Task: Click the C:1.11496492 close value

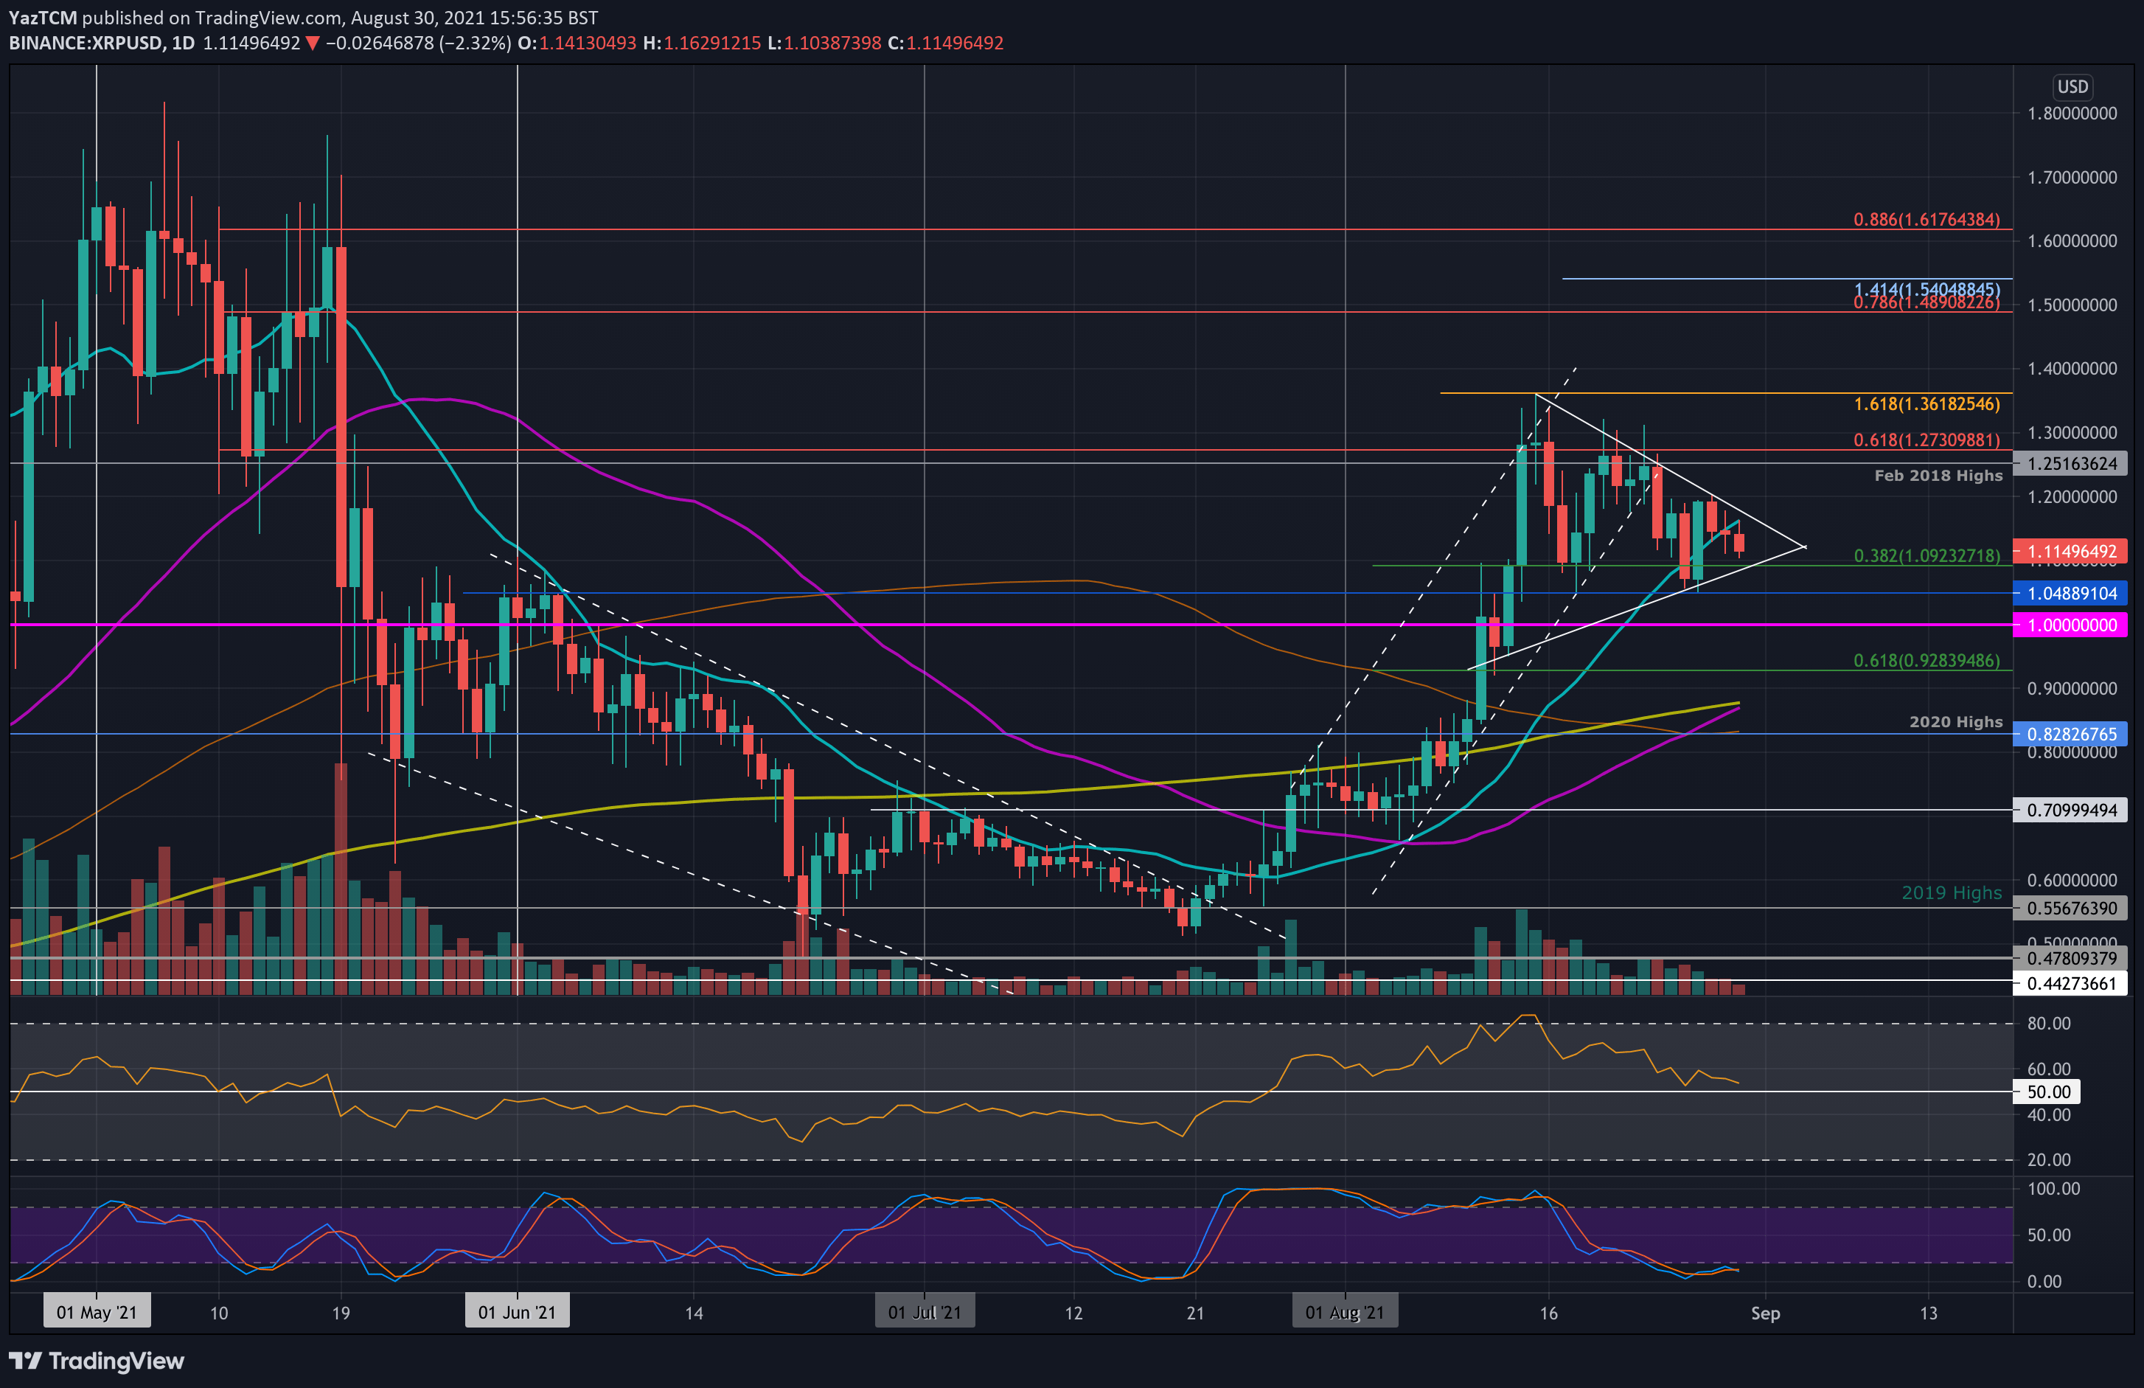Action: [x=945, y=44]
